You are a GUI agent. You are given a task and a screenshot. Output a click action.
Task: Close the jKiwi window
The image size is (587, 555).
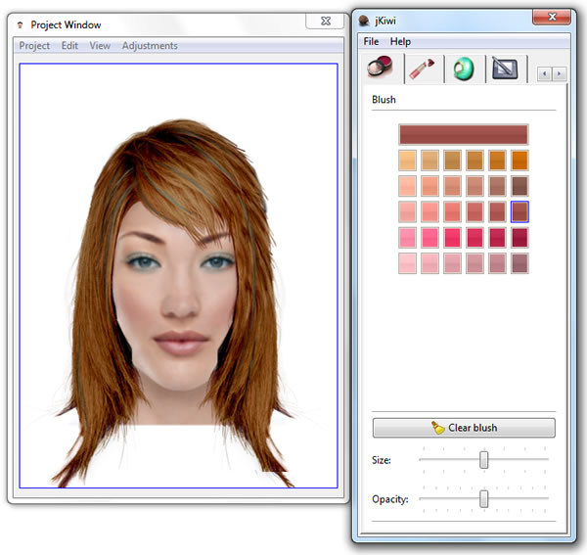[552, 18]
